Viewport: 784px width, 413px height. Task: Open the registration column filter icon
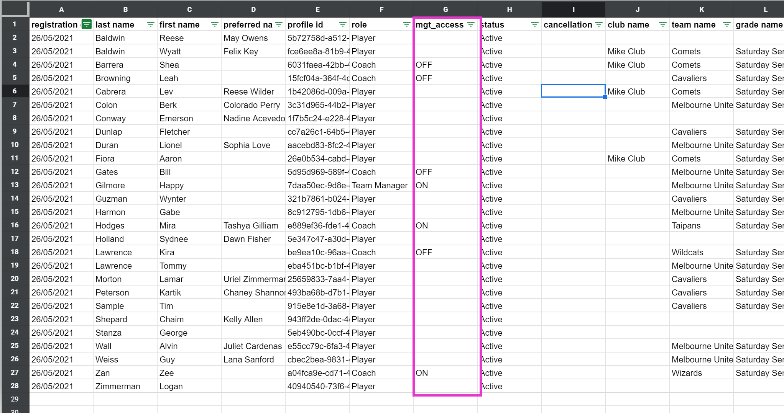pos(87,24)
